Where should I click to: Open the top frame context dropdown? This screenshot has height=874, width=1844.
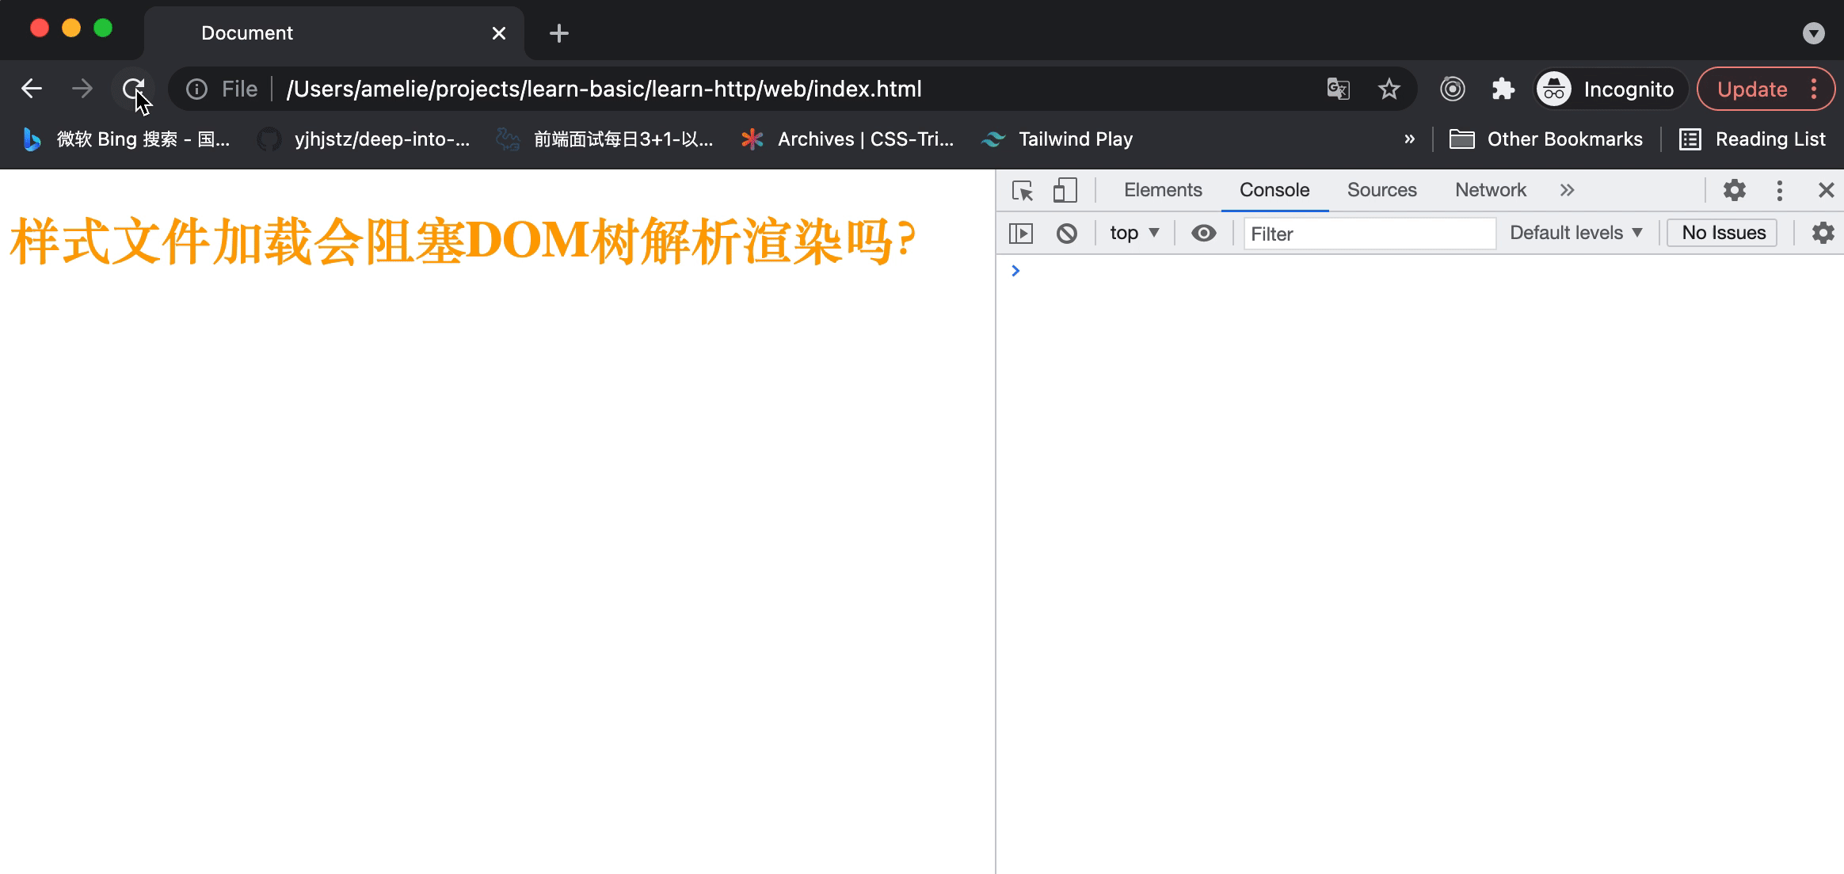[x=1133, y=233]
